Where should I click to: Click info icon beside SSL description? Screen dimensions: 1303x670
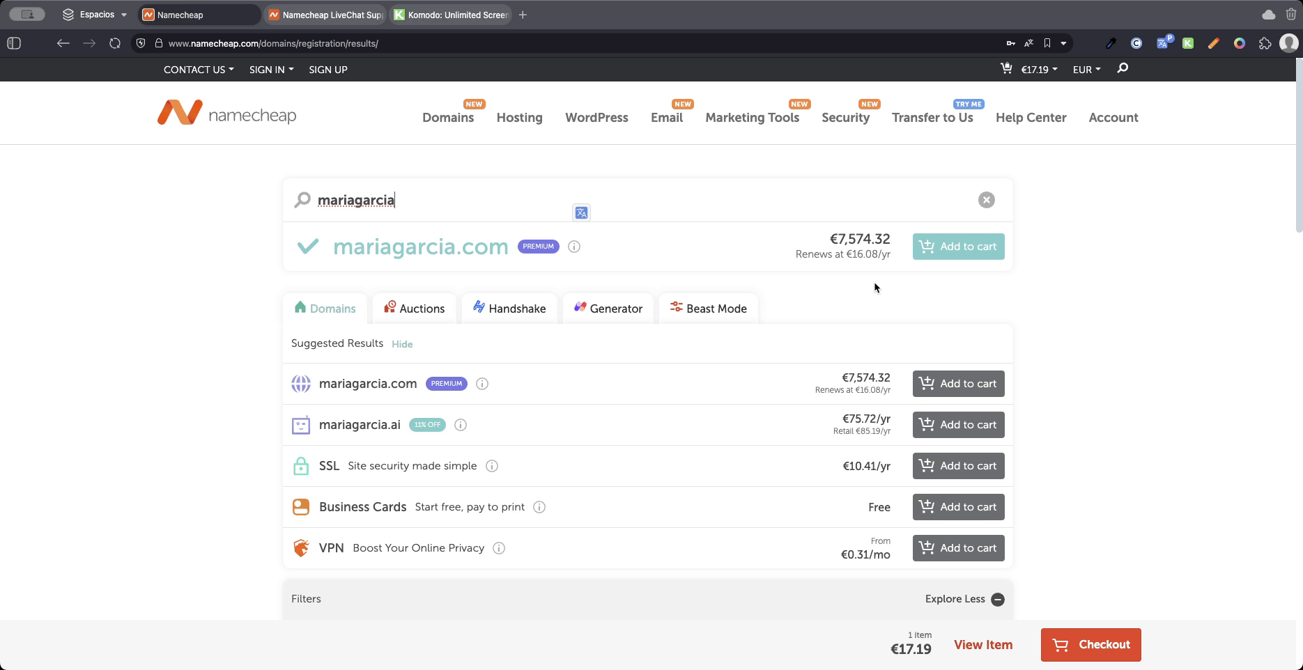pos(492,466)
